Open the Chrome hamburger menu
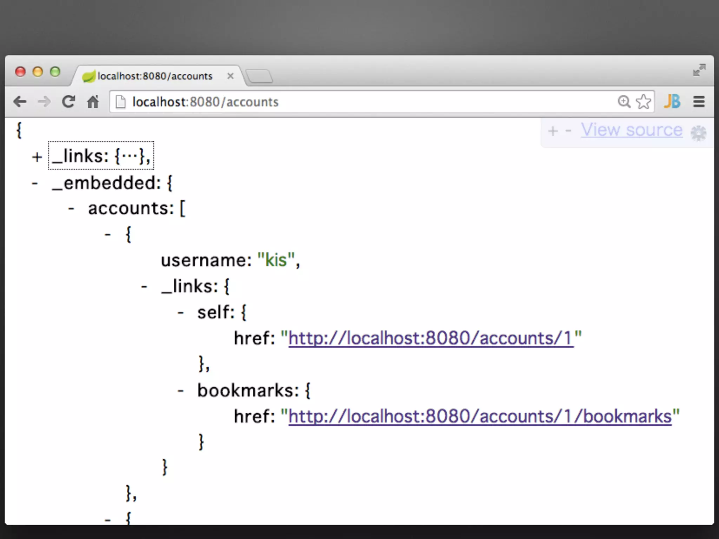Image resolution: width=719 pixels, height=539 pixels. [699, 102]
